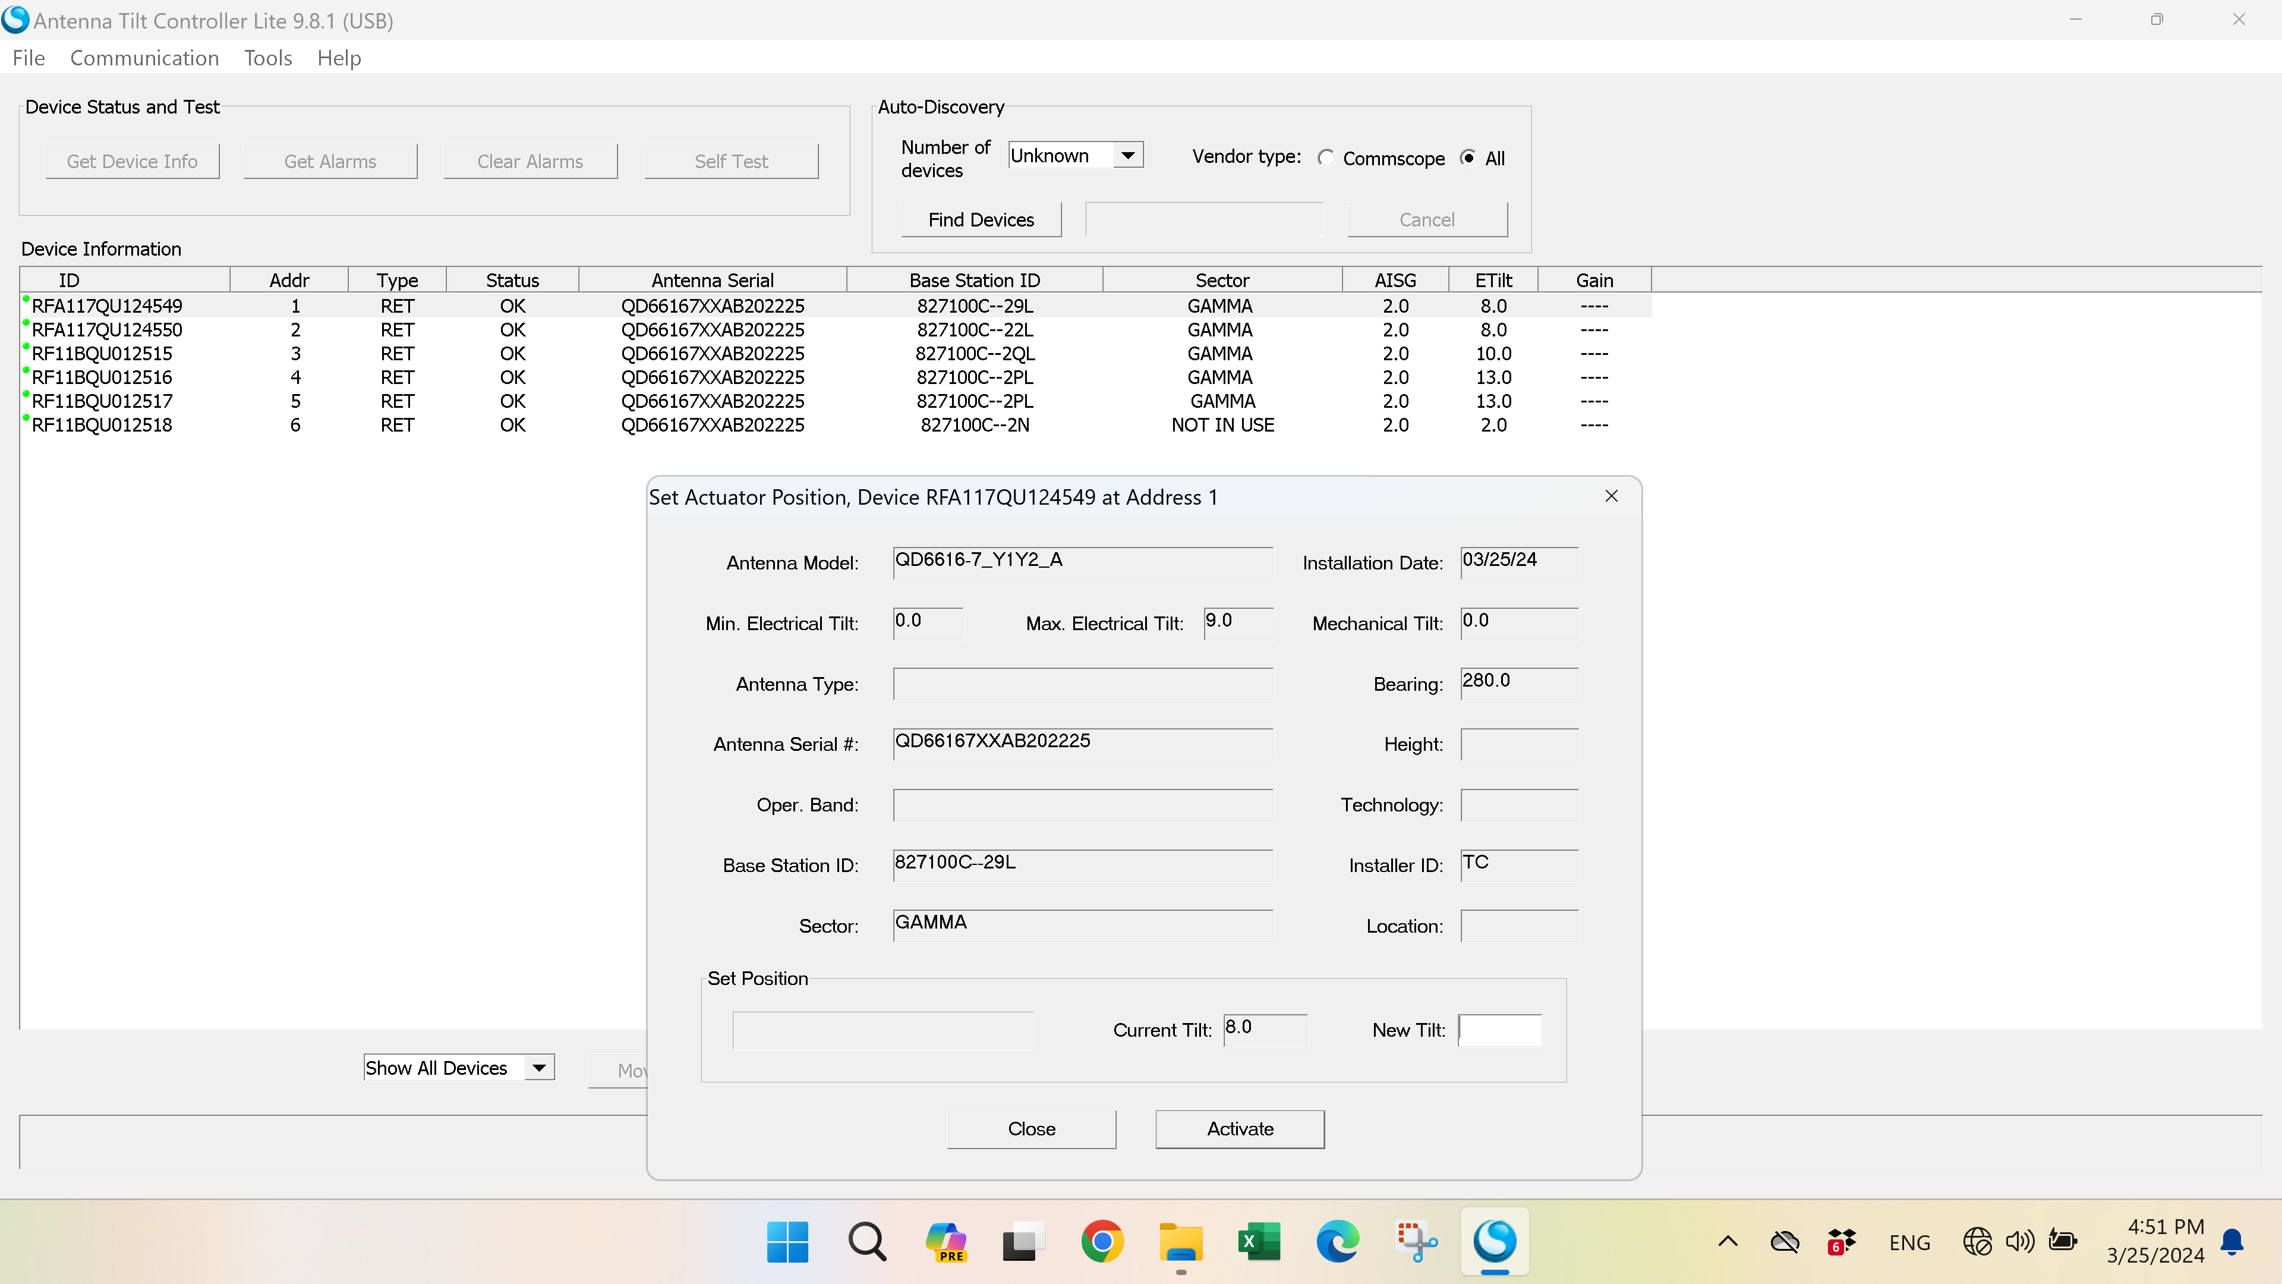Open taskbar Search
Image resolution: width=2282 pixels, height=1284 pixels.
[x=866, y=1241]
